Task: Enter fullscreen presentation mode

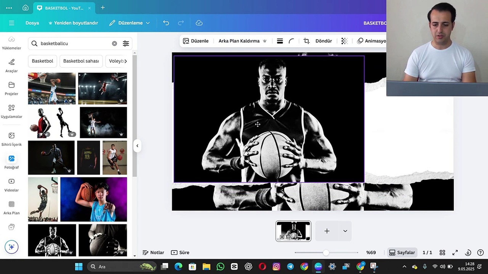Action: tap(455, 252)
